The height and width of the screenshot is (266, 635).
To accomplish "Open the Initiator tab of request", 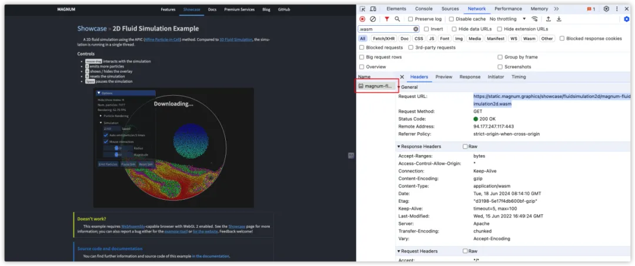I will 496,77.
